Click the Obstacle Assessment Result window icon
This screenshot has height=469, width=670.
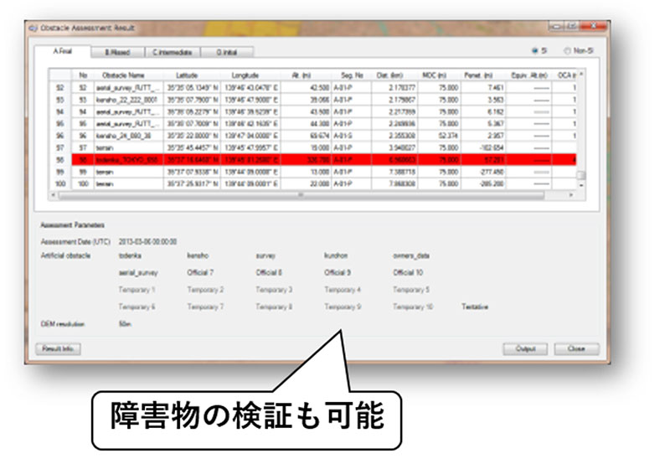tap(33, 28)
